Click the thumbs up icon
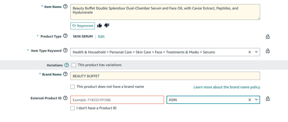This screenshot has height=122, width=288. click(x=99, y=26)
